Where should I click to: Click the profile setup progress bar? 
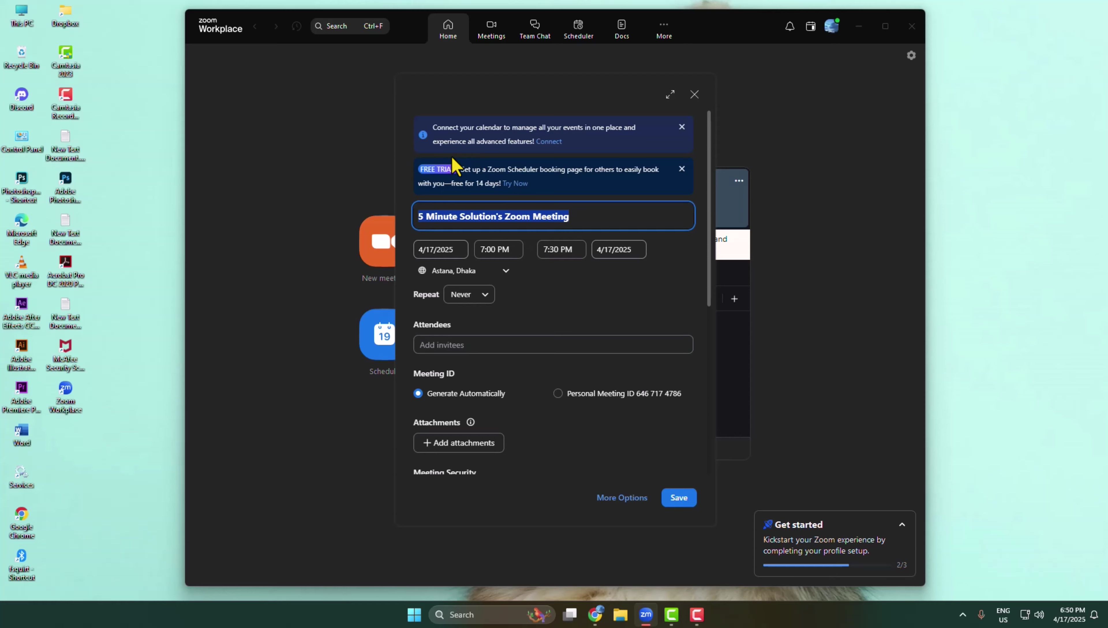[x=827, y=565]
